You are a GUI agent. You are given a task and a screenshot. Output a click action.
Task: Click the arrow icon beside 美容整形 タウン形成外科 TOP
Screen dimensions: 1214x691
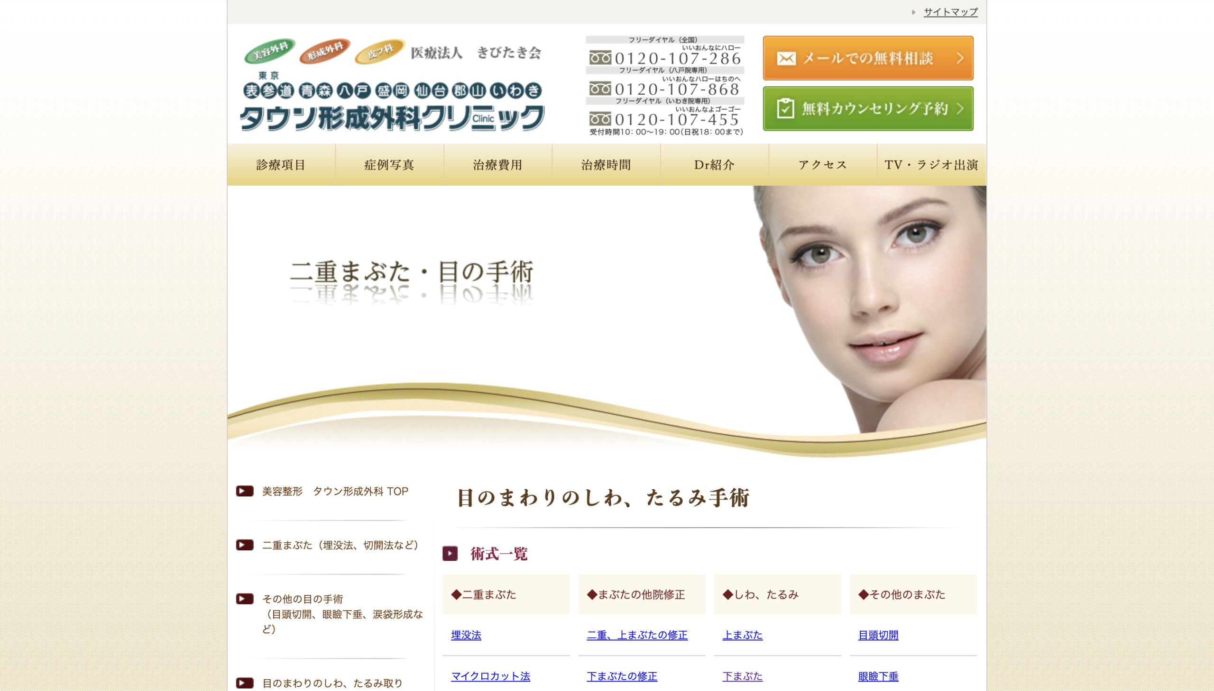coord(245,491)
